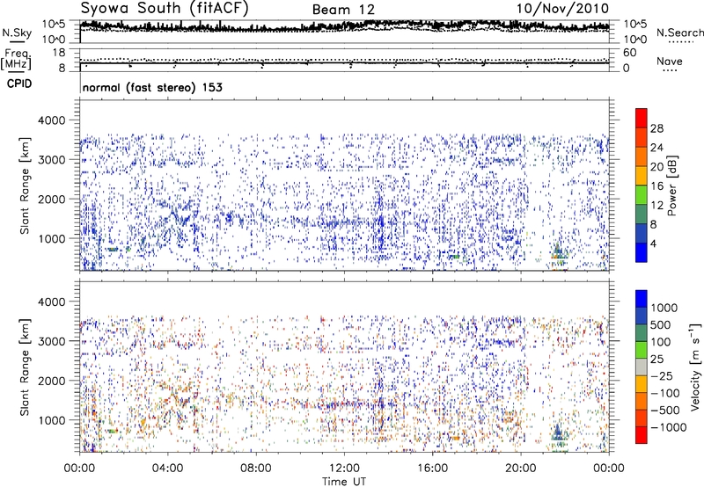Click the '20:00' time tick label

coord(520,469)
